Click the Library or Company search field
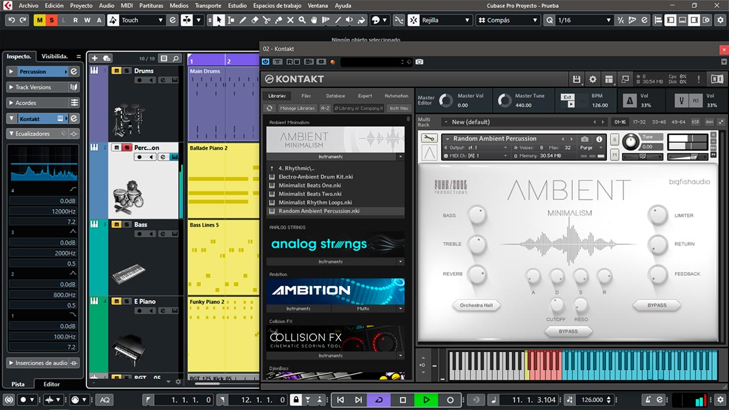 (358, 108)
